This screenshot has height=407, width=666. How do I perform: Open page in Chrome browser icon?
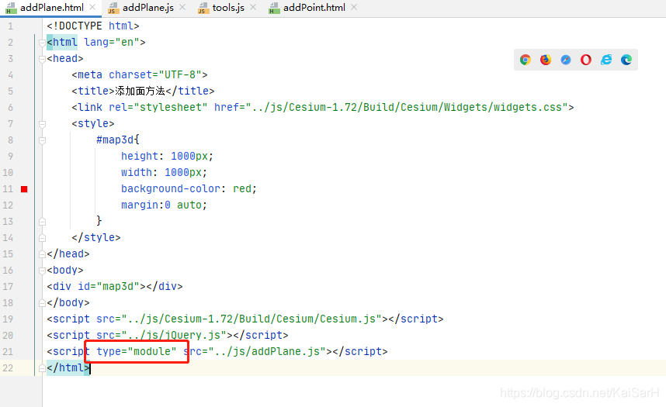(x=526, y=60)
